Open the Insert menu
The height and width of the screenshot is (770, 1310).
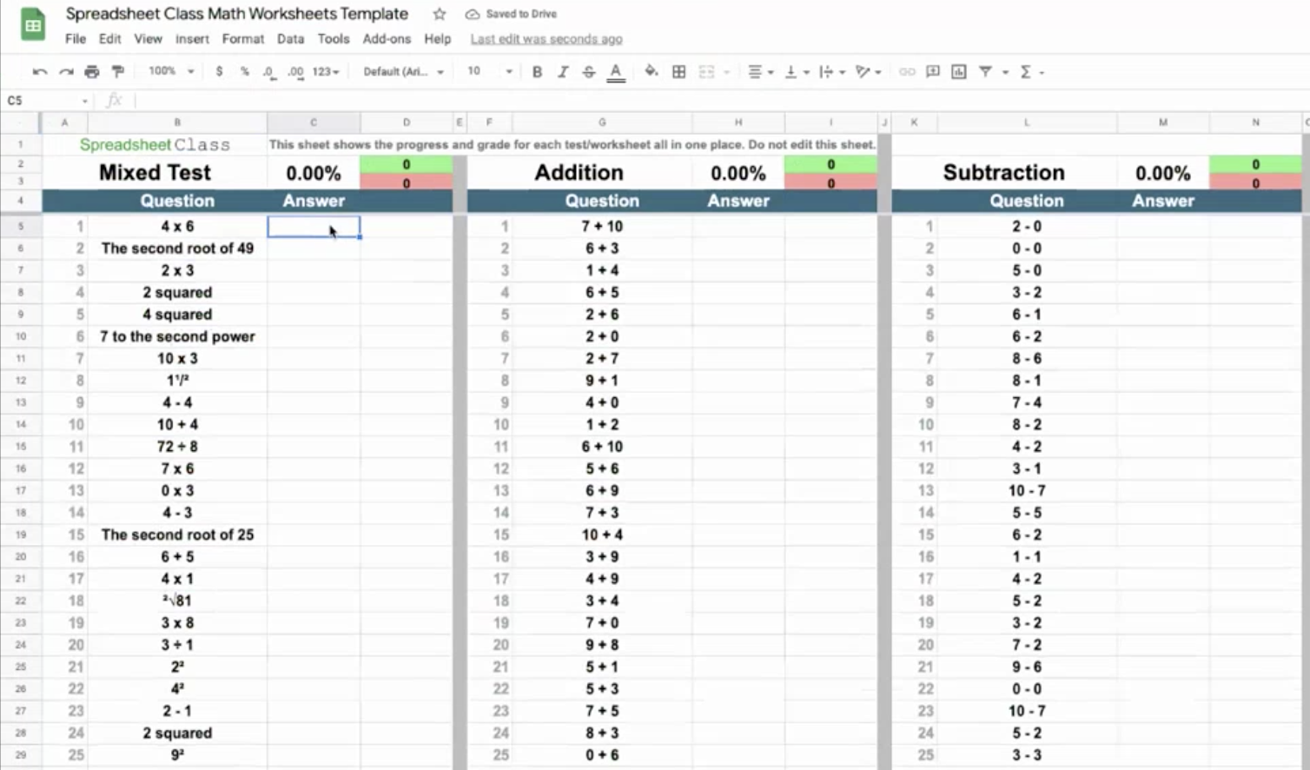point(192,39)
